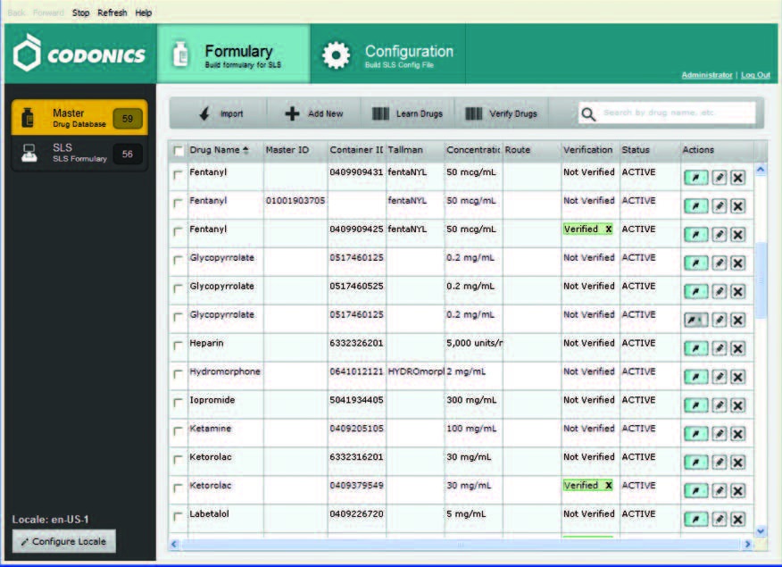Promote Glycopyrrolate 0517460525 arrow icon
The image size is (782, 567).
tap(695, 291)
